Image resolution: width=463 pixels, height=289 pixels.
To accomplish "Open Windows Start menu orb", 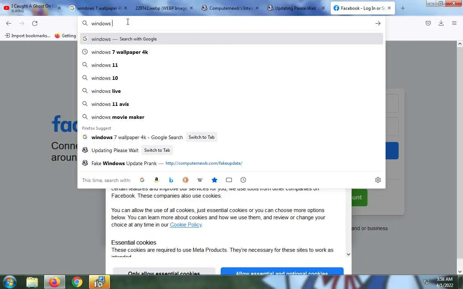I will (x=10, y=282).
